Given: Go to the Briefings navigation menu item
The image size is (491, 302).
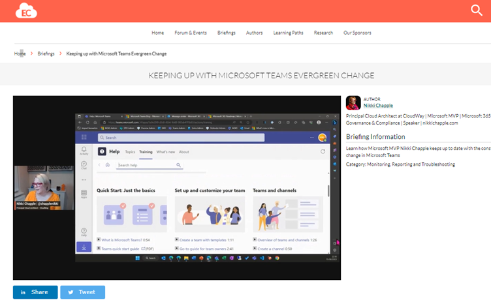Looking at the screenshot, I should (x=226, y=33).
